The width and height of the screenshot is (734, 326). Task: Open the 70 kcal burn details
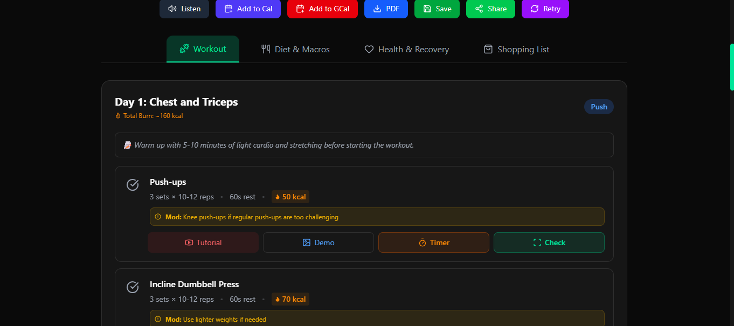pos(290,299)
